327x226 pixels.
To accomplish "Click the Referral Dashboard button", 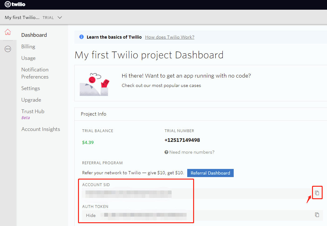I will tap(210, 173).
